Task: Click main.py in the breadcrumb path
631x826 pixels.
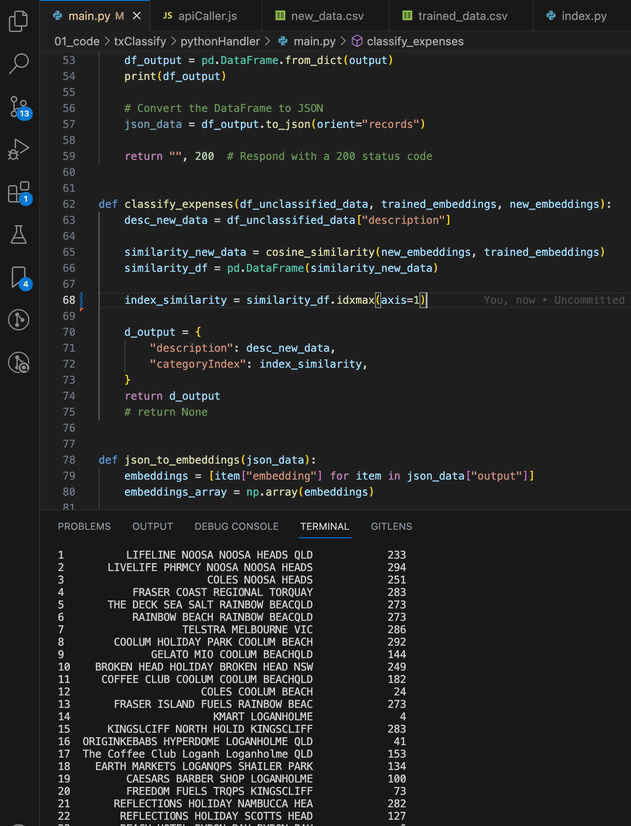Action: click(x=315, y=41)
